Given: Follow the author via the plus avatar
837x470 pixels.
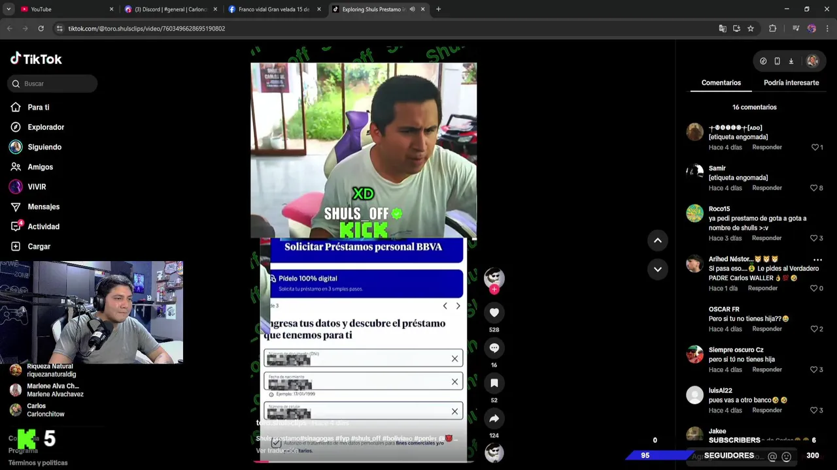Looking at the screenshot, I should point(494,289).
